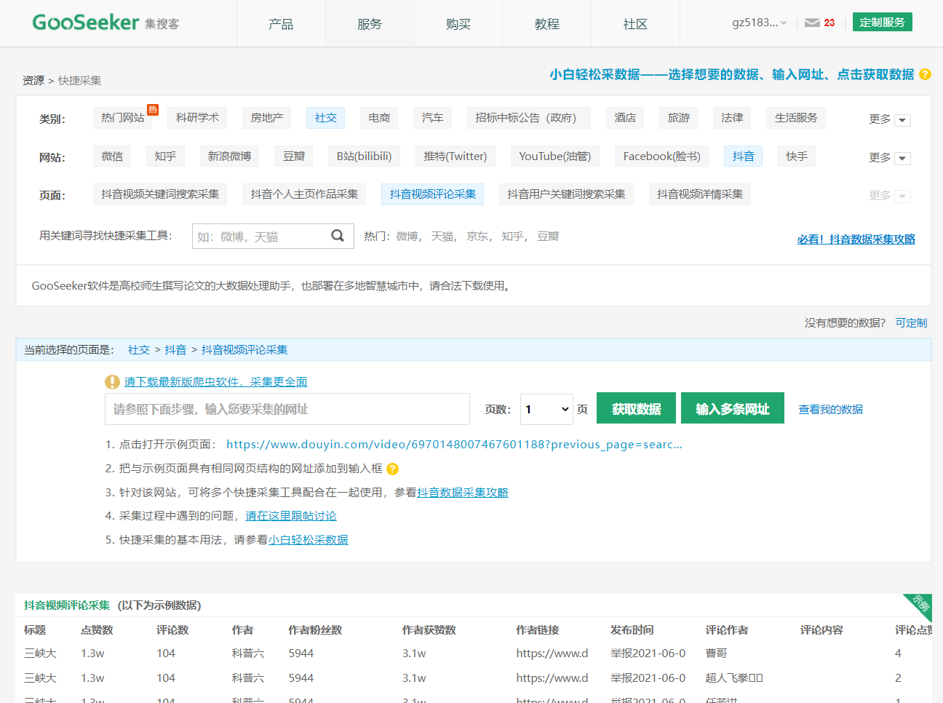
Task: Click the hot keyword 京东
Action: coord(478,237)
